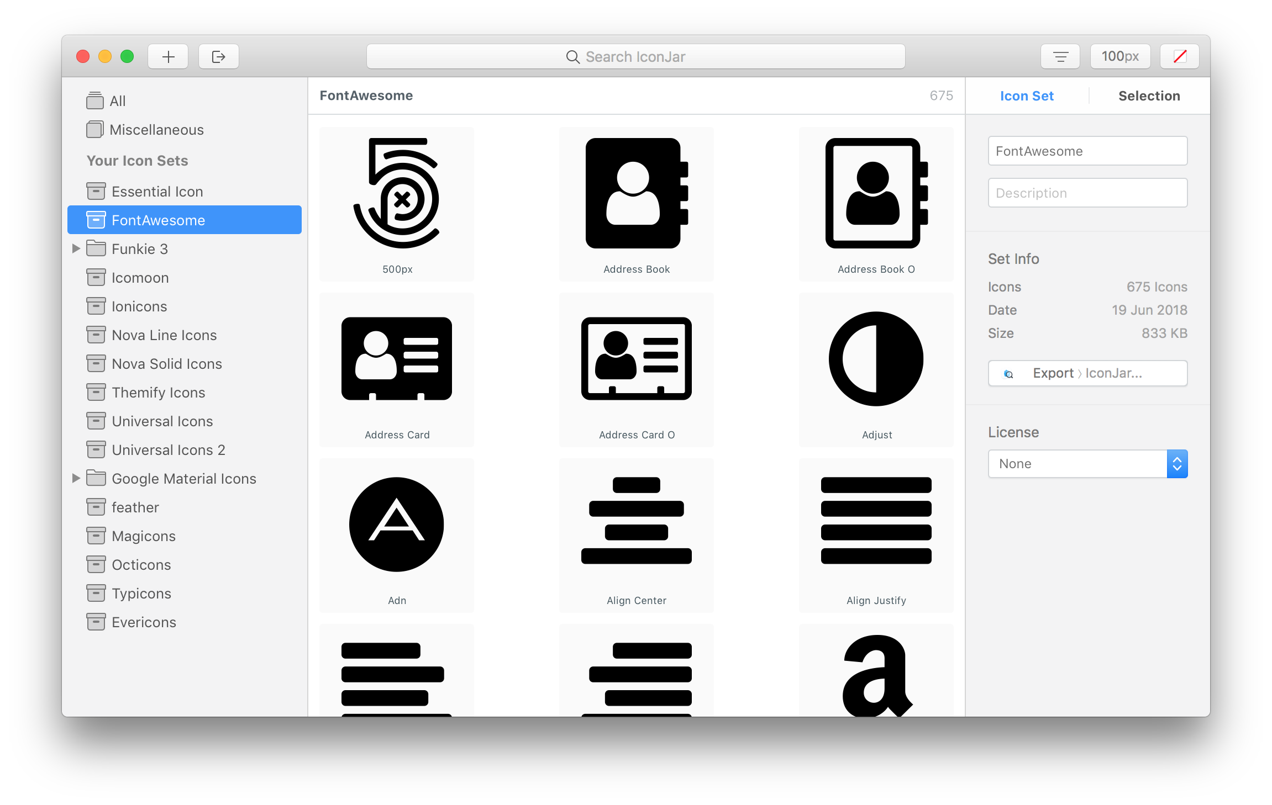Select the Address Book icon
The width and height of the screenshot is (1272, 805).
637,204
